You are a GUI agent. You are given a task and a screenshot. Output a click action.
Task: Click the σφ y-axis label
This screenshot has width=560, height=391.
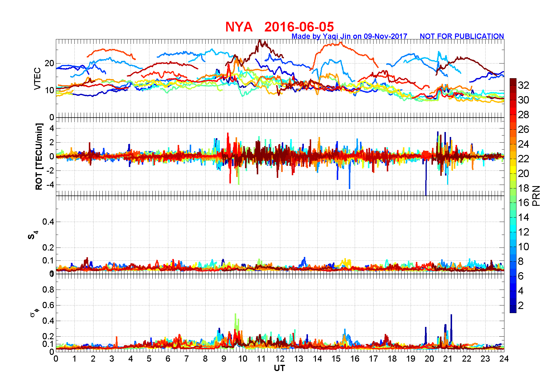pos(34,313)
